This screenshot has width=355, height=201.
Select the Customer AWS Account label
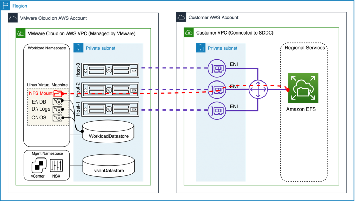pos(213,17)
